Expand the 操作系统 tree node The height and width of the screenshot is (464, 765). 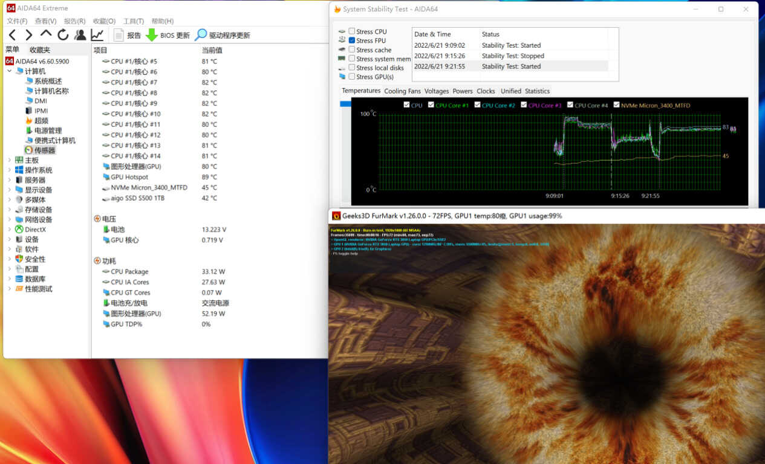(9, 170)
